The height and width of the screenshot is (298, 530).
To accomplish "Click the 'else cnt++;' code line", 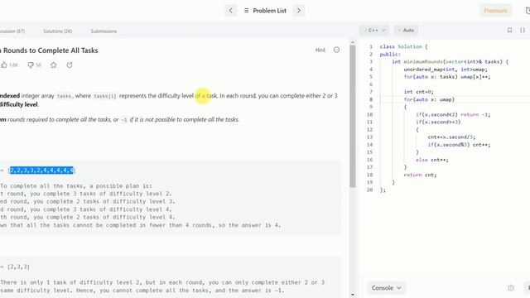I will [x=432, y=160].
